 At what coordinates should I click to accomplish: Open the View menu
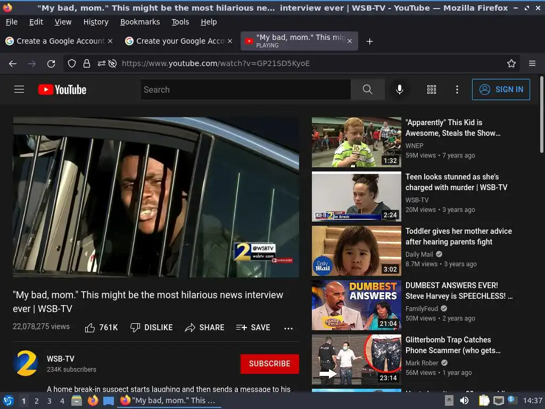coord(63,22)
